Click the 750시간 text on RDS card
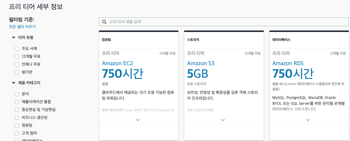 tap(293, 74)
